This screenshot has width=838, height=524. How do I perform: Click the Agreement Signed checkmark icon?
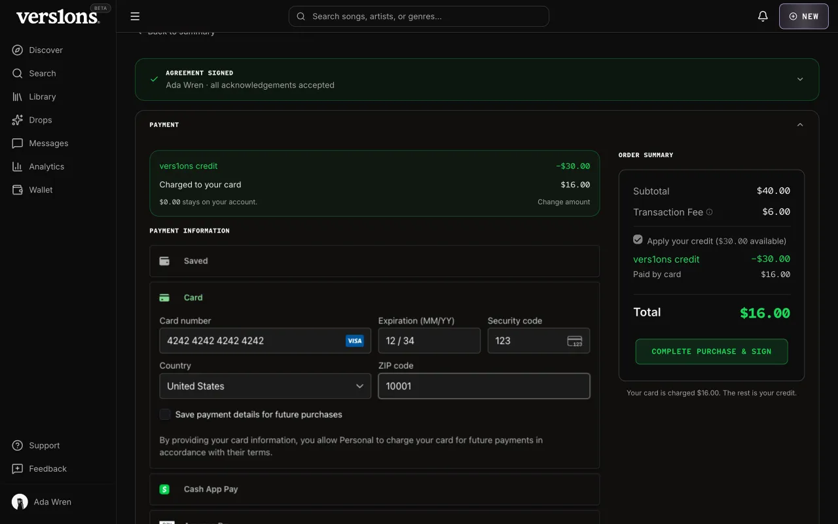pyautogui.click(x=155, y=79)
